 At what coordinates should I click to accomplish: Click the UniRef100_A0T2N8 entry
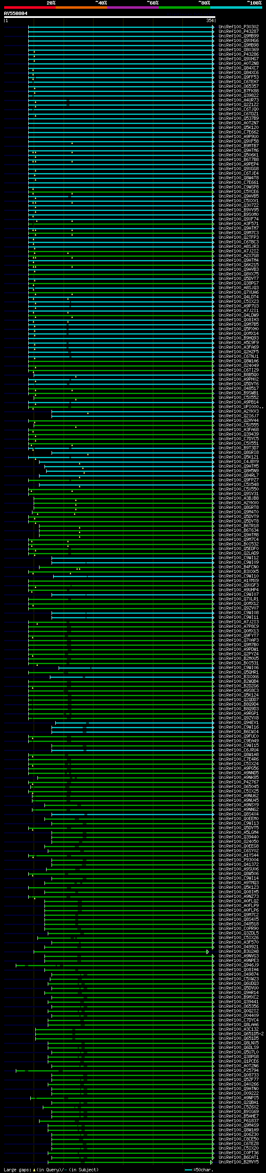(239, 63)
